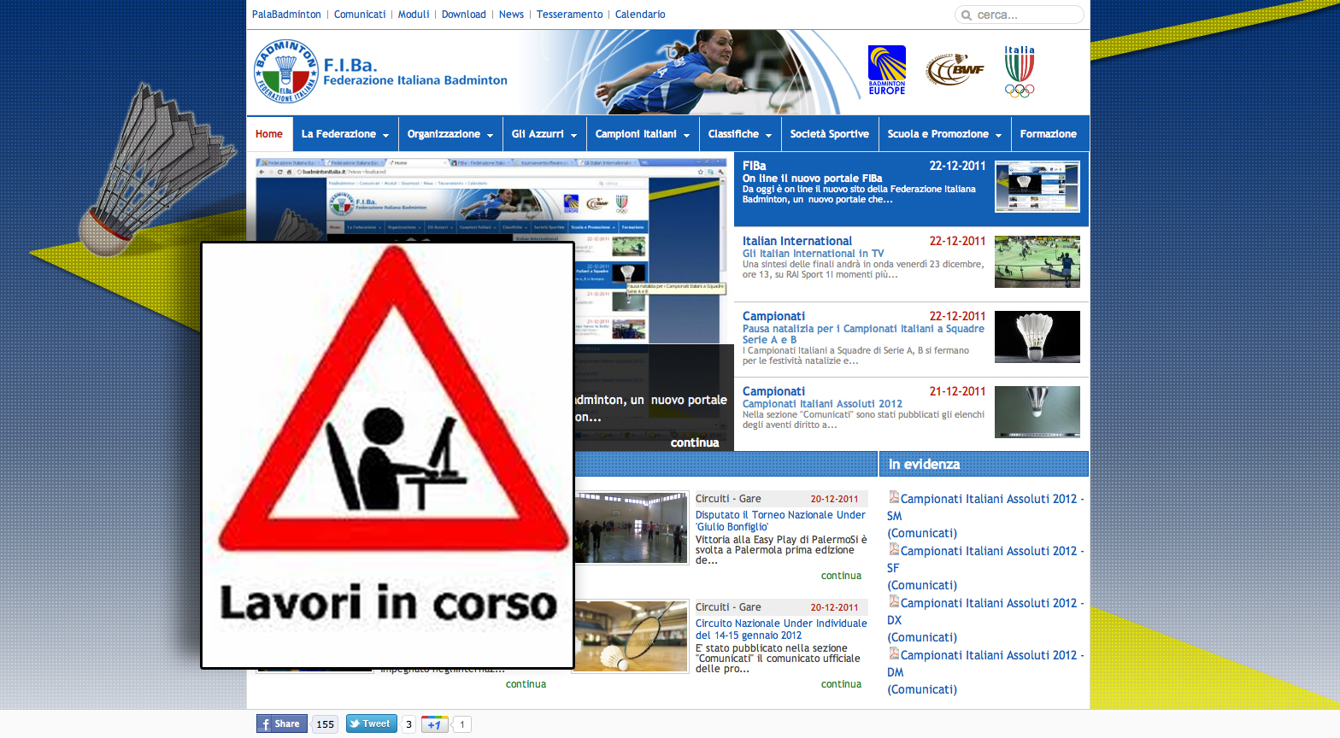
Task: Open 'Campionati Italiani Assoluti 2012' news headline
Action: point(822,404)
